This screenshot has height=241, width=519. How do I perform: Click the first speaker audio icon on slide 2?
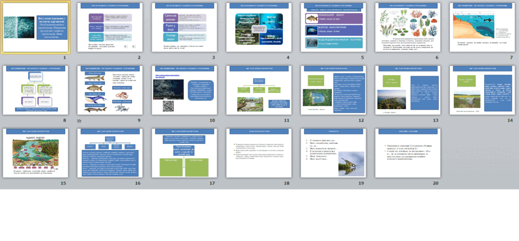[126, 46]
